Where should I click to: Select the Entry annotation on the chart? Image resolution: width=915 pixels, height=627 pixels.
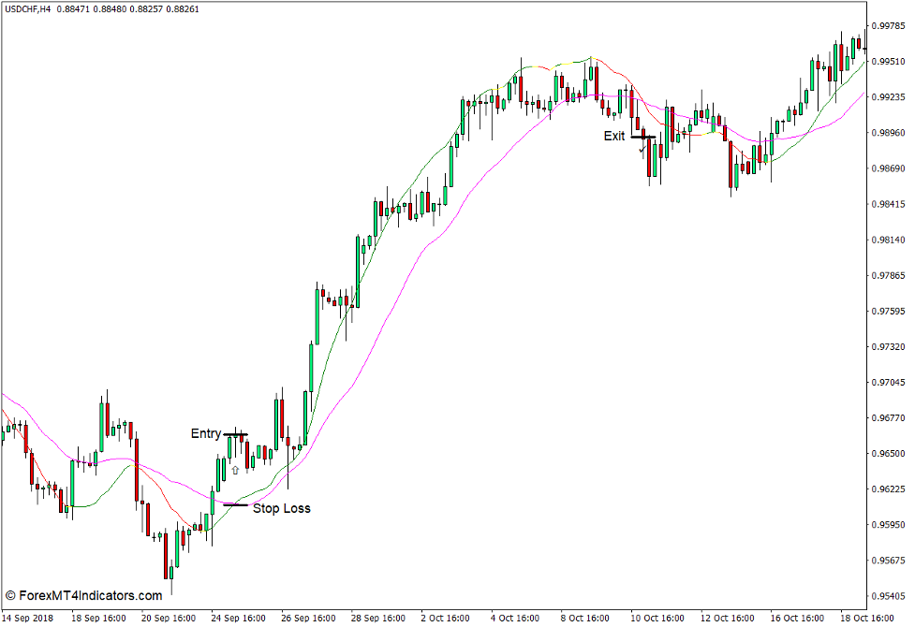click(x=207, y=433)
